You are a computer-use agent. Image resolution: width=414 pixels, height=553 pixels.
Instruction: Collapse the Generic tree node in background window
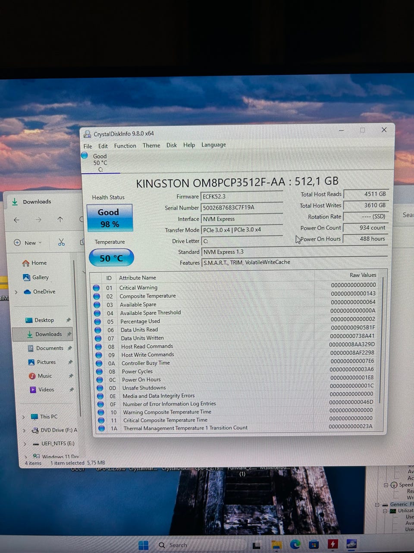tap(377, 505)
